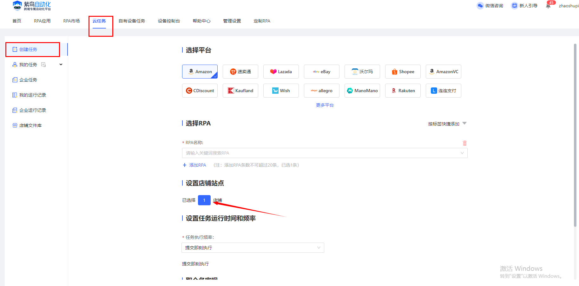Go to the 首页 tab
The image size is (579, 286).
coord(17,21)
